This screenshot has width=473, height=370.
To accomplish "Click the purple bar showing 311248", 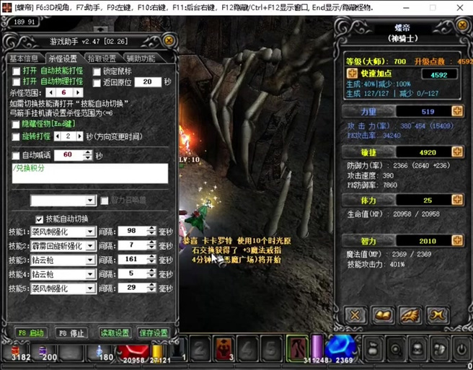I will point(317,348).
